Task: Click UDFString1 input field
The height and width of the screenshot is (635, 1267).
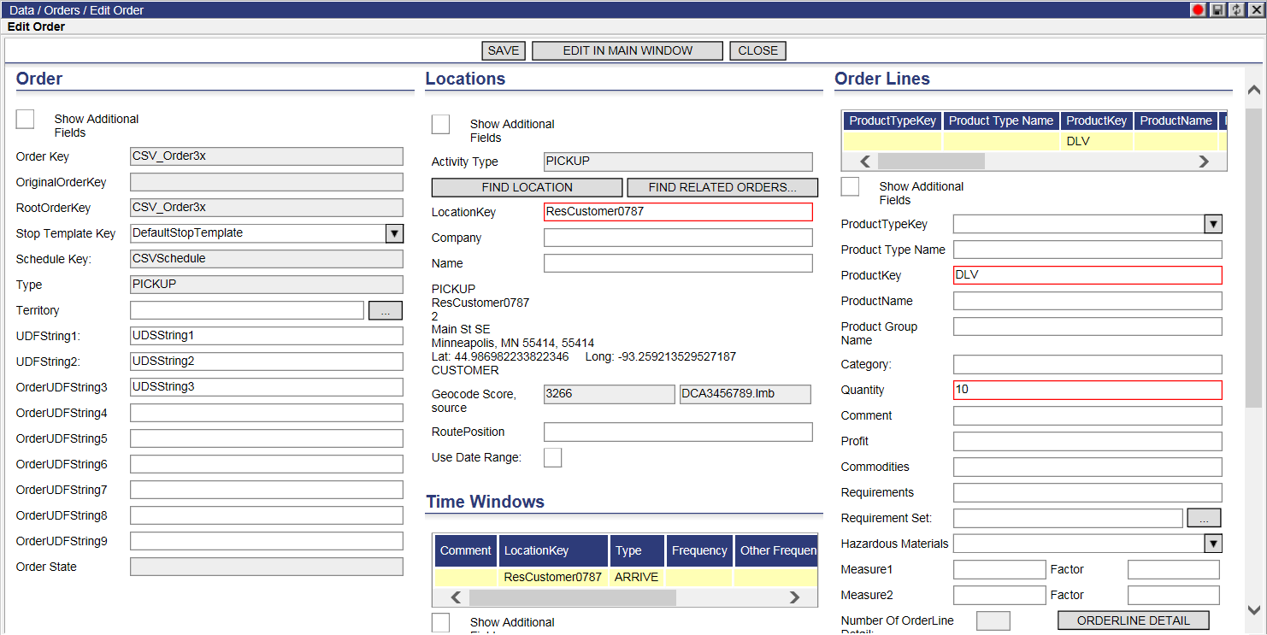Action: pyautogui.click(x=267, y=336)
